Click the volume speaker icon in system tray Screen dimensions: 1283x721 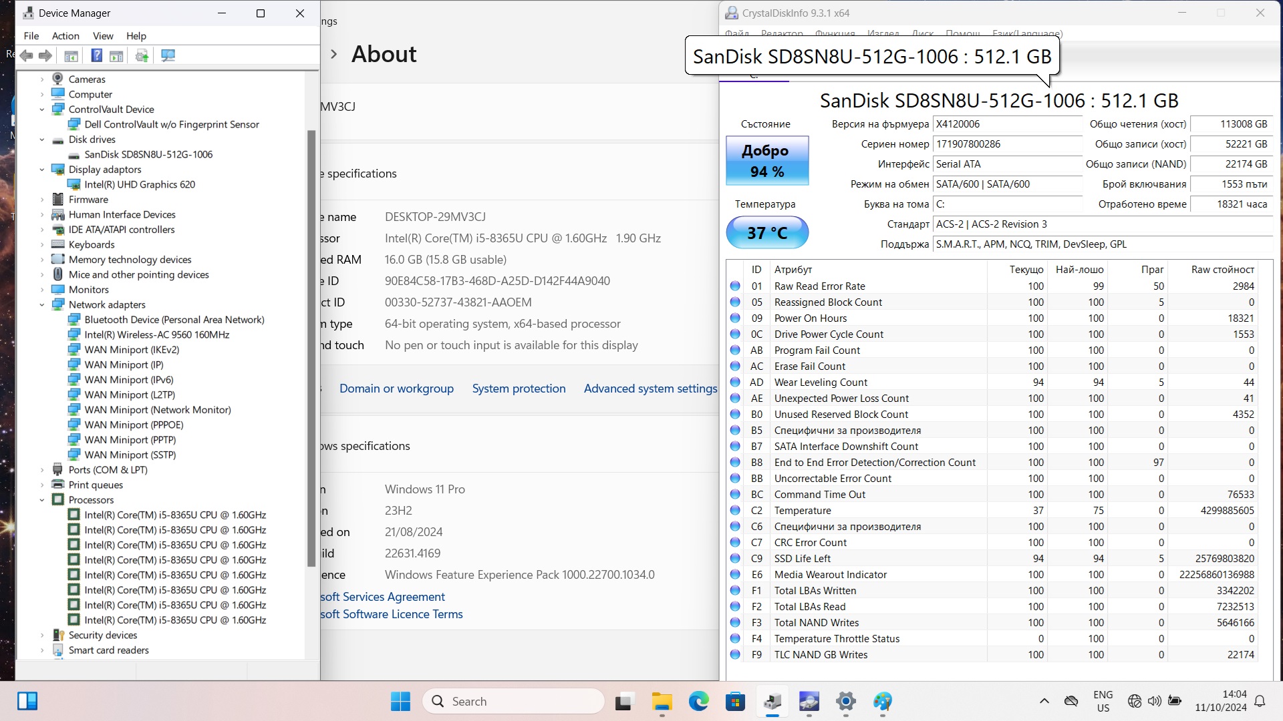1154,701
